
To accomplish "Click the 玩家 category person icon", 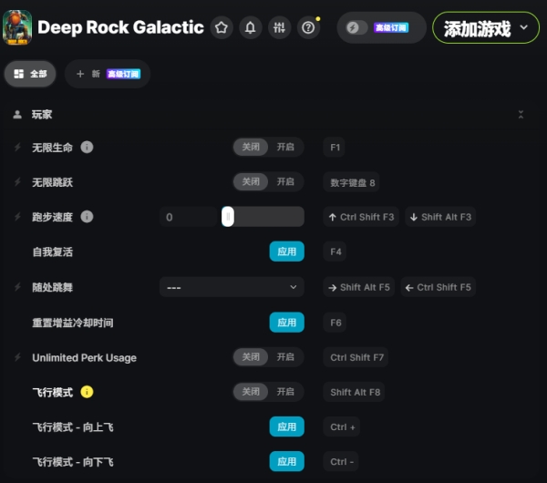I will click(x=17, y=115).
